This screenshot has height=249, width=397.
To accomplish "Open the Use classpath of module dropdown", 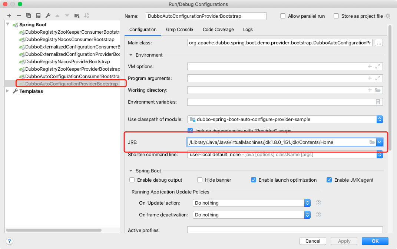I will tap(379, 120).
